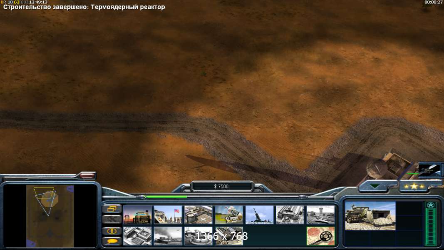Screen dimensions: 444x250
Task: Select the greyed domed structure icon
Action: pyautogui.click(x=198, y=235)
